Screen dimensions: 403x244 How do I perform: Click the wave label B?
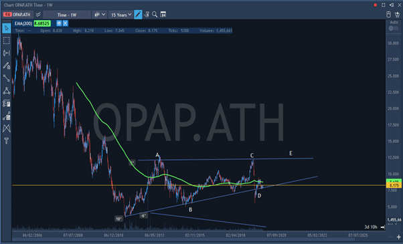coord(190,210)
